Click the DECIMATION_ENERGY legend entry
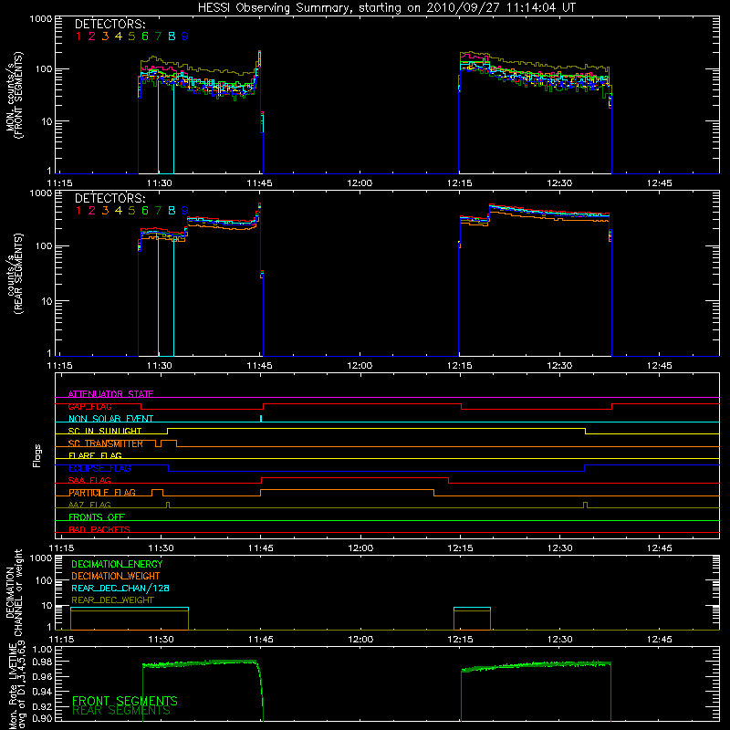This screenshot has width=730, height=730. point(117,564)
